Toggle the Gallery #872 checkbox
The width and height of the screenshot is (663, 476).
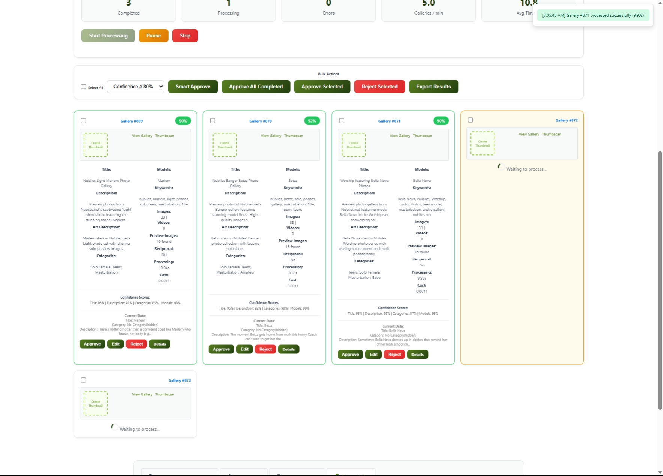[470, 120]
